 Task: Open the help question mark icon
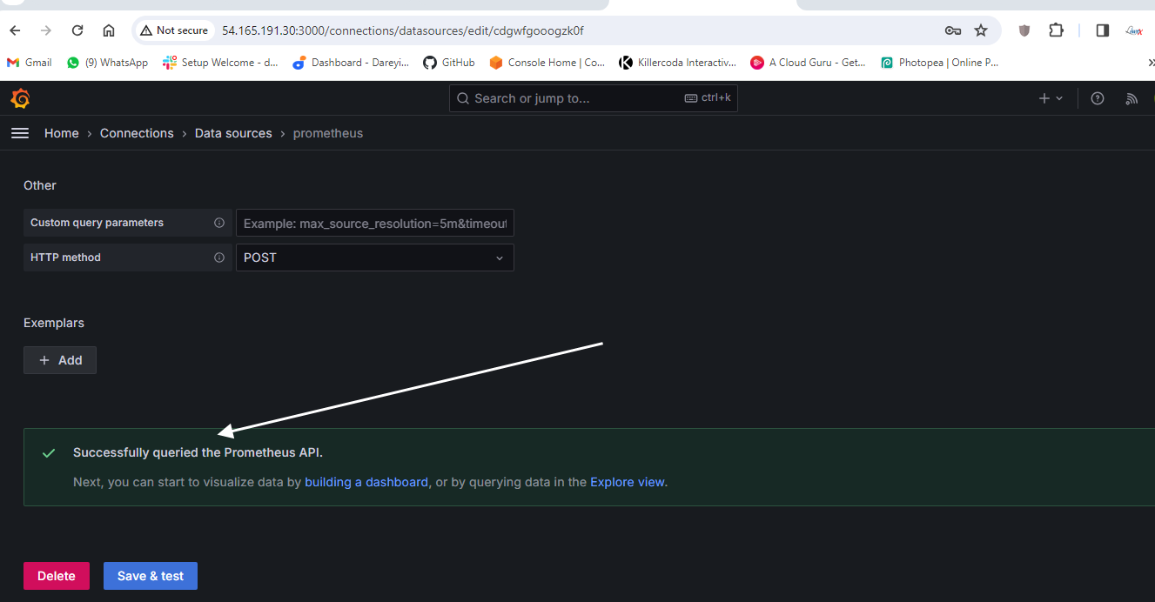(x=1097, y=98)
